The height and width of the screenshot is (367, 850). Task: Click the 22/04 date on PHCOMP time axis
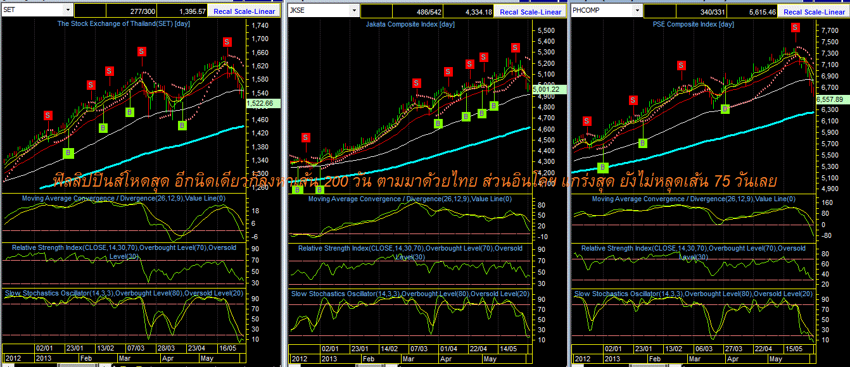point(764,348)
